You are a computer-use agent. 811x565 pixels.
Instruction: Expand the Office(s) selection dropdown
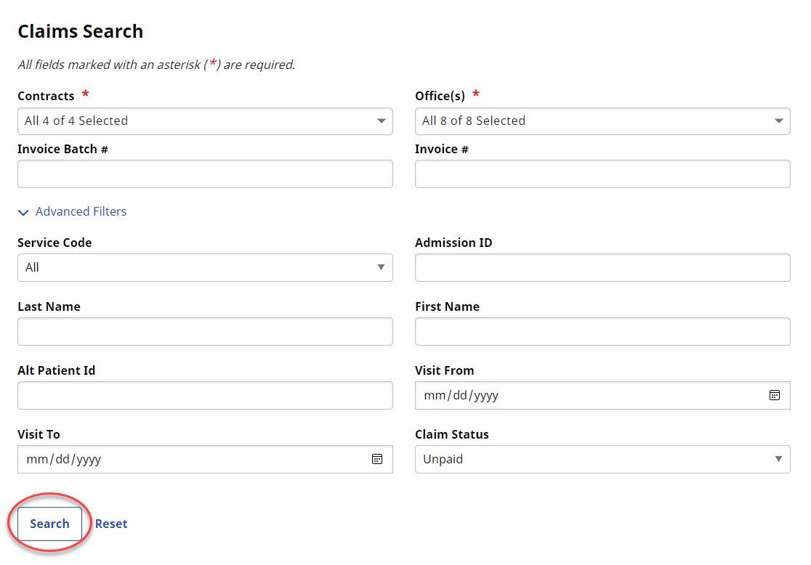[x=602, y=121]
